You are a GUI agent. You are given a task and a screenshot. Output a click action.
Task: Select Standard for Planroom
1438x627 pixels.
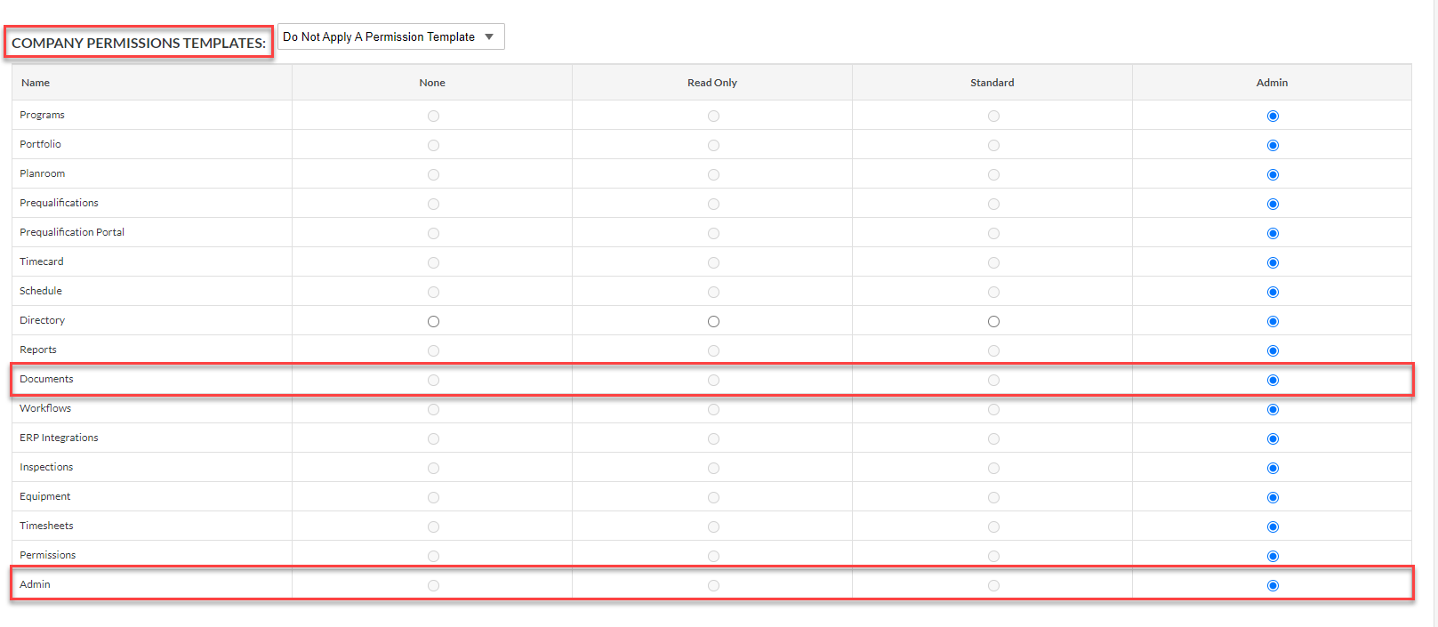pos(993,174)
